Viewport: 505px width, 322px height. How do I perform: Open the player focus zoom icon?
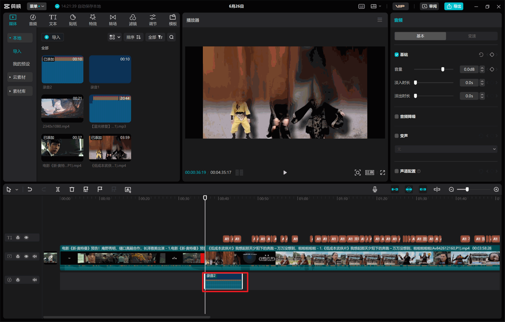pos(357,172)
